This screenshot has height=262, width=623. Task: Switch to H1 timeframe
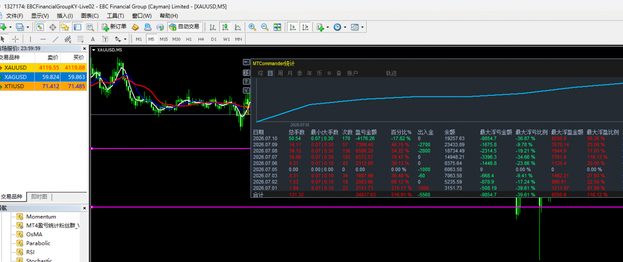(x=189, y=39)
